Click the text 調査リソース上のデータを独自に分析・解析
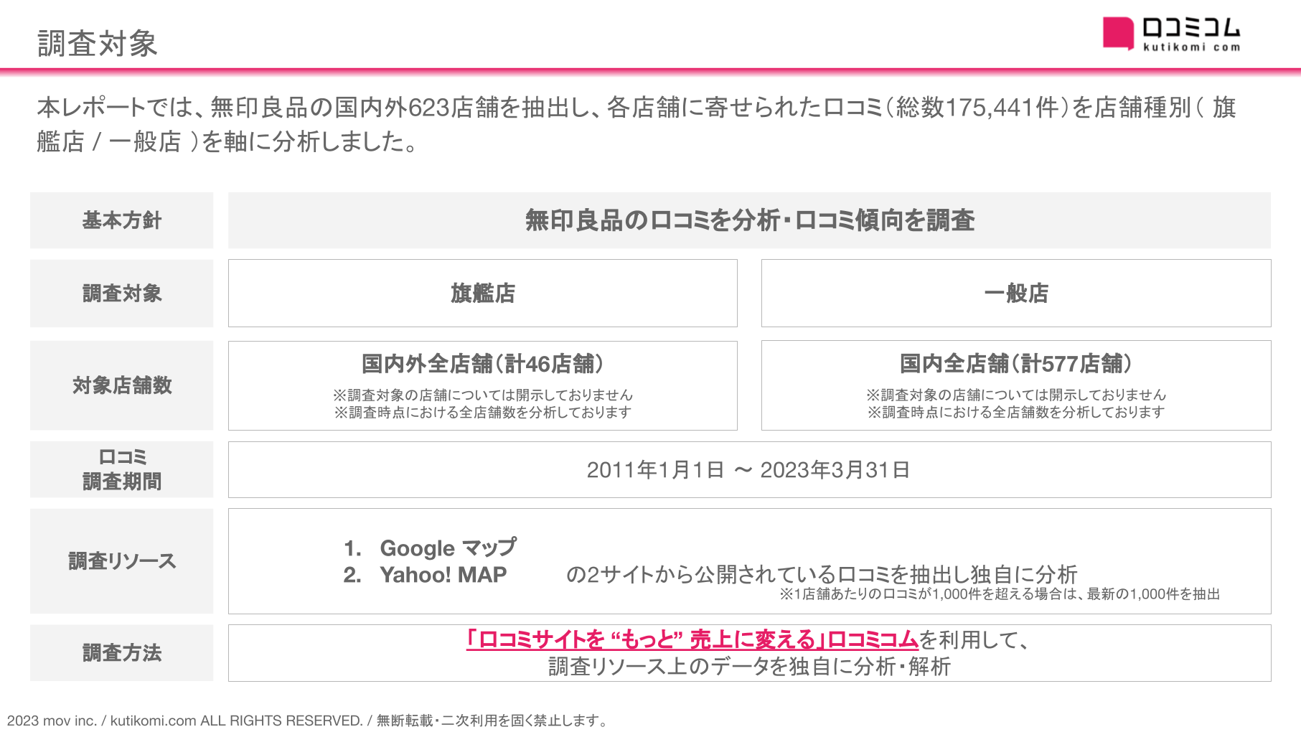The height and width of the screenshot is (732, 1301). click(749, 667)
